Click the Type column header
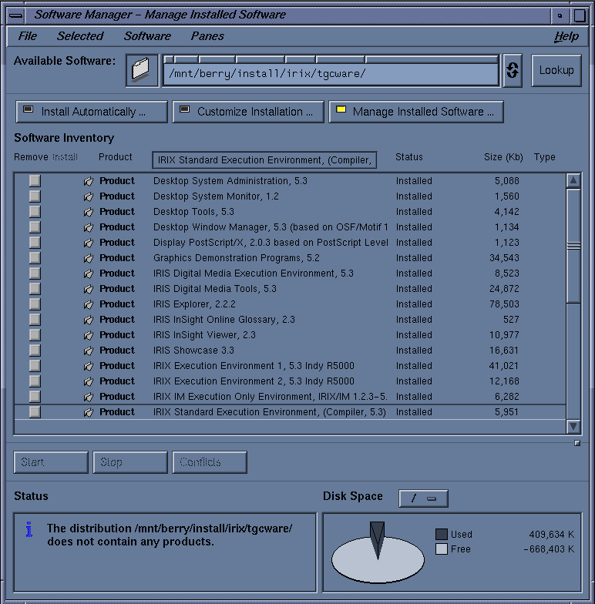595x604 pixels. (544, 157)
